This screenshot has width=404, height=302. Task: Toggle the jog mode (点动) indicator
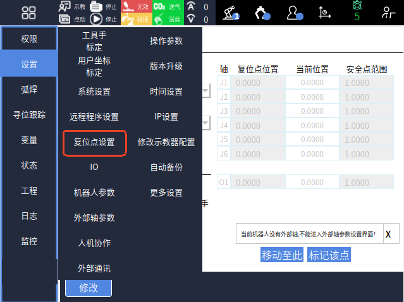click(71, 19)
